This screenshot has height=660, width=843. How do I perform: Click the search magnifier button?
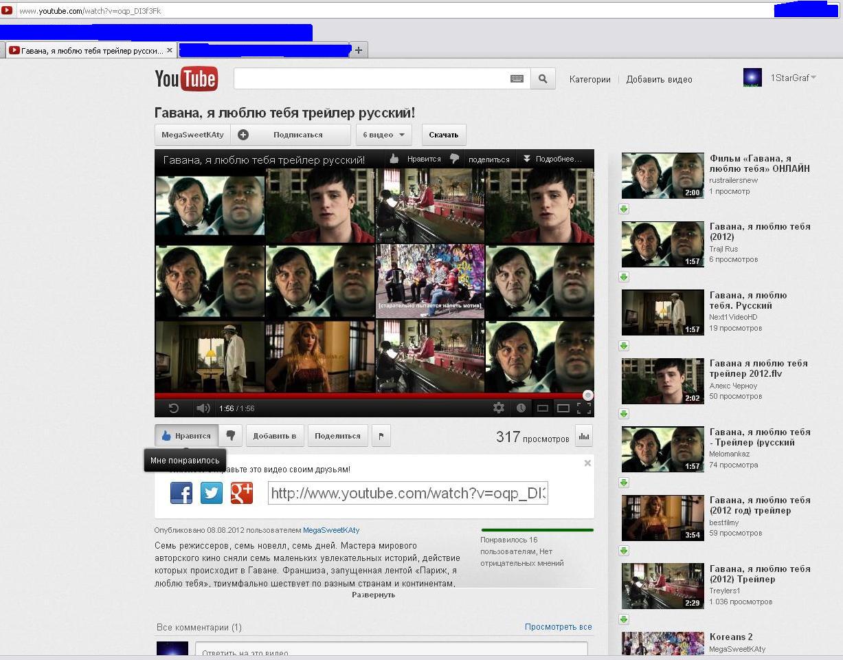(543, 79)
